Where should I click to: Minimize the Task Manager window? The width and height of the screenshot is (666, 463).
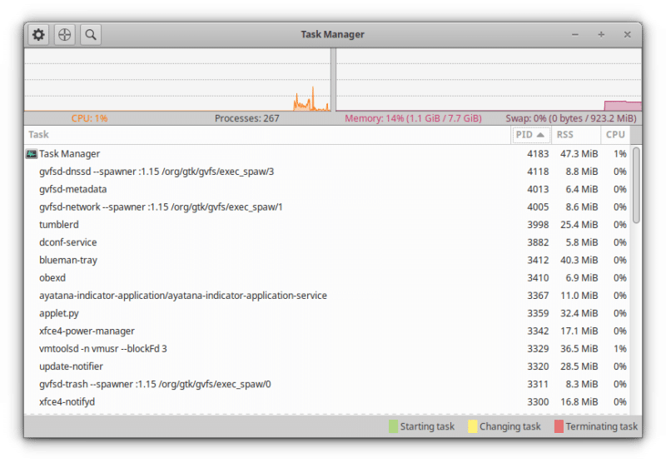click(575, 34)
